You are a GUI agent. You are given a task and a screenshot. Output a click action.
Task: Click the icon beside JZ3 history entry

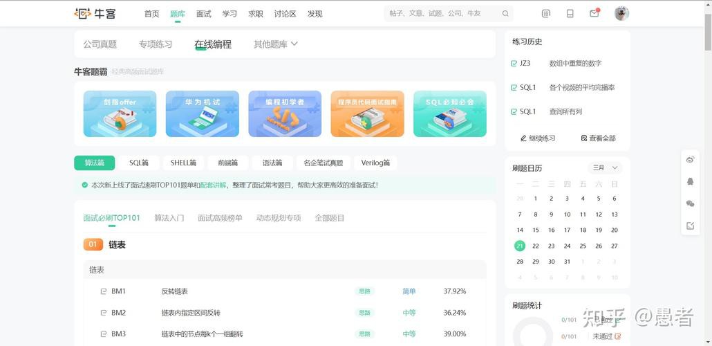[x=514, y=64]
